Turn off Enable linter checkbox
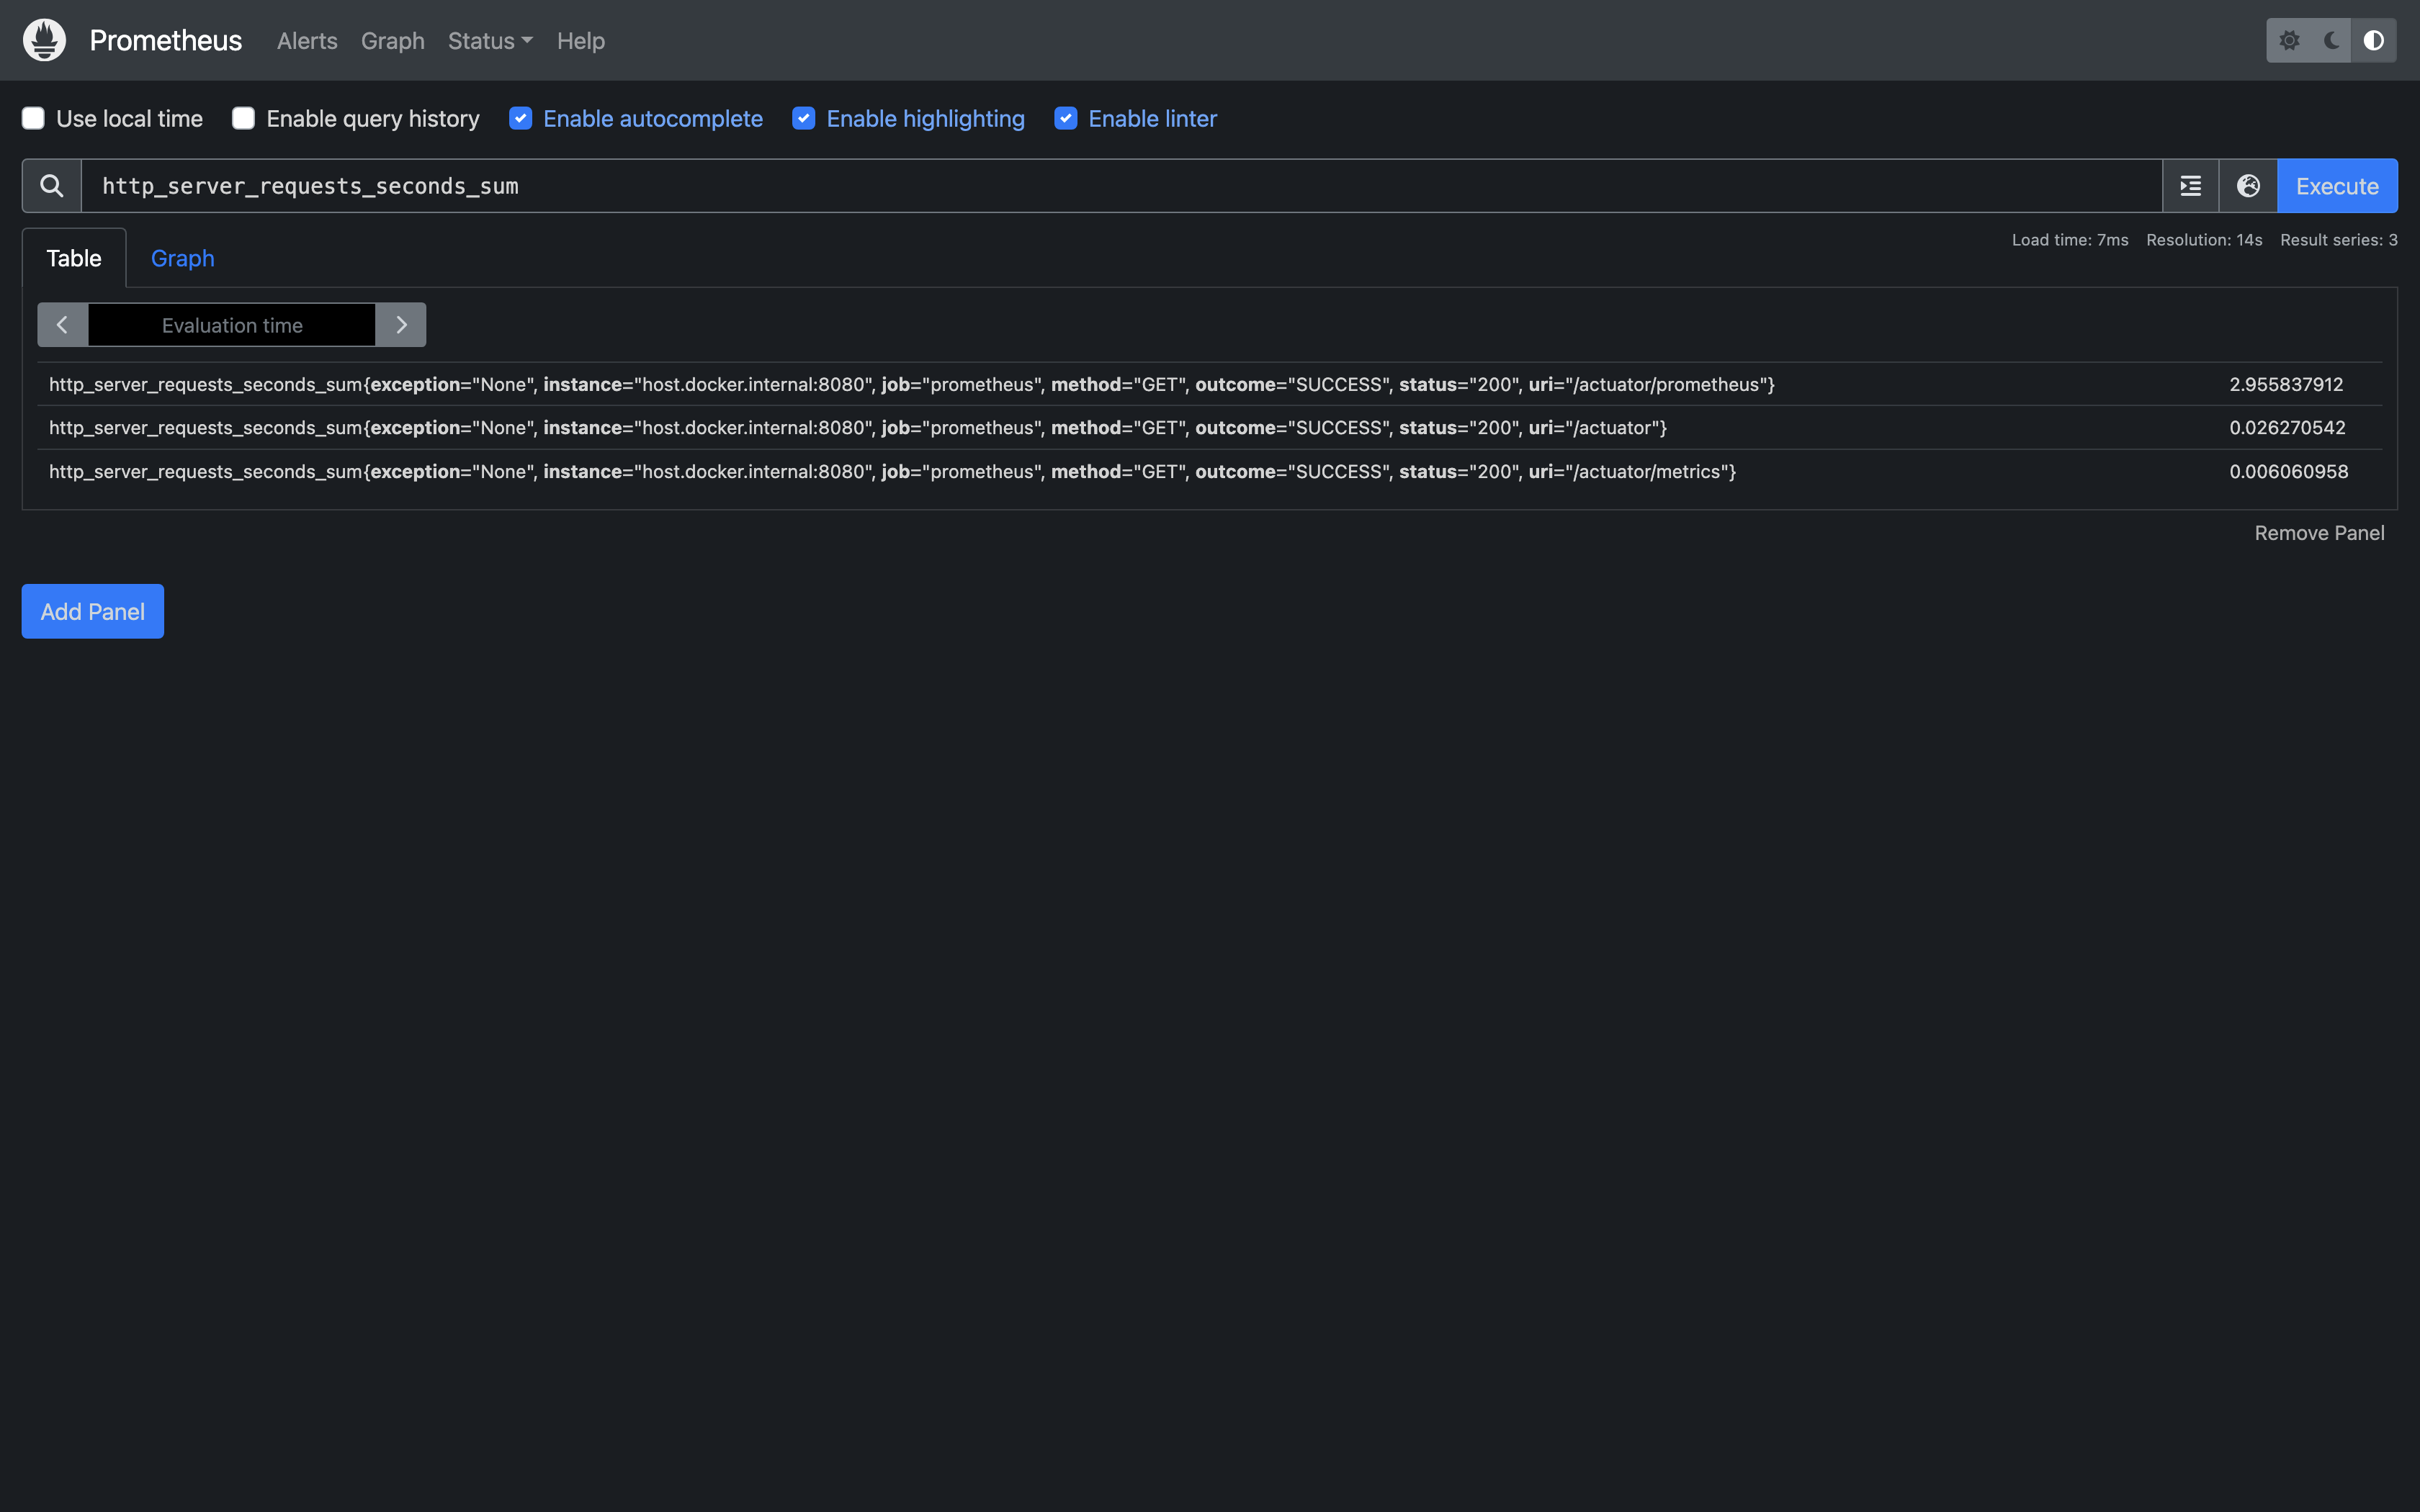 click(x=1065, y=119)
